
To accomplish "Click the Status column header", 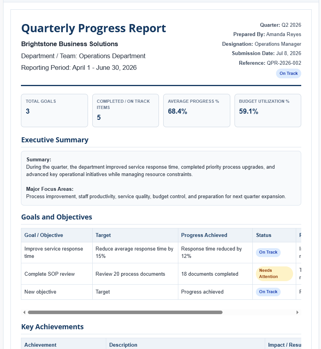I will (x=274, y=235).
